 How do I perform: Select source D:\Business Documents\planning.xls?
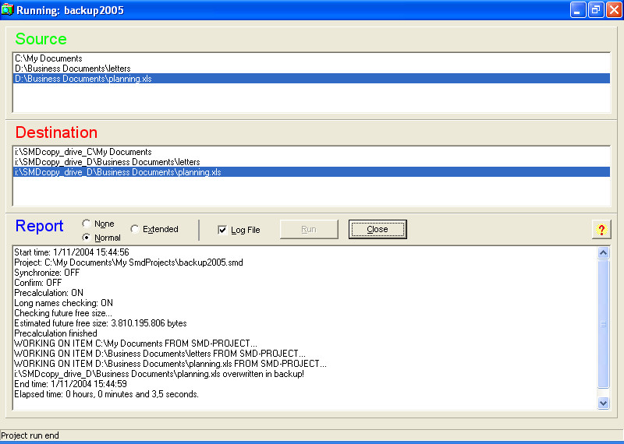311,79
